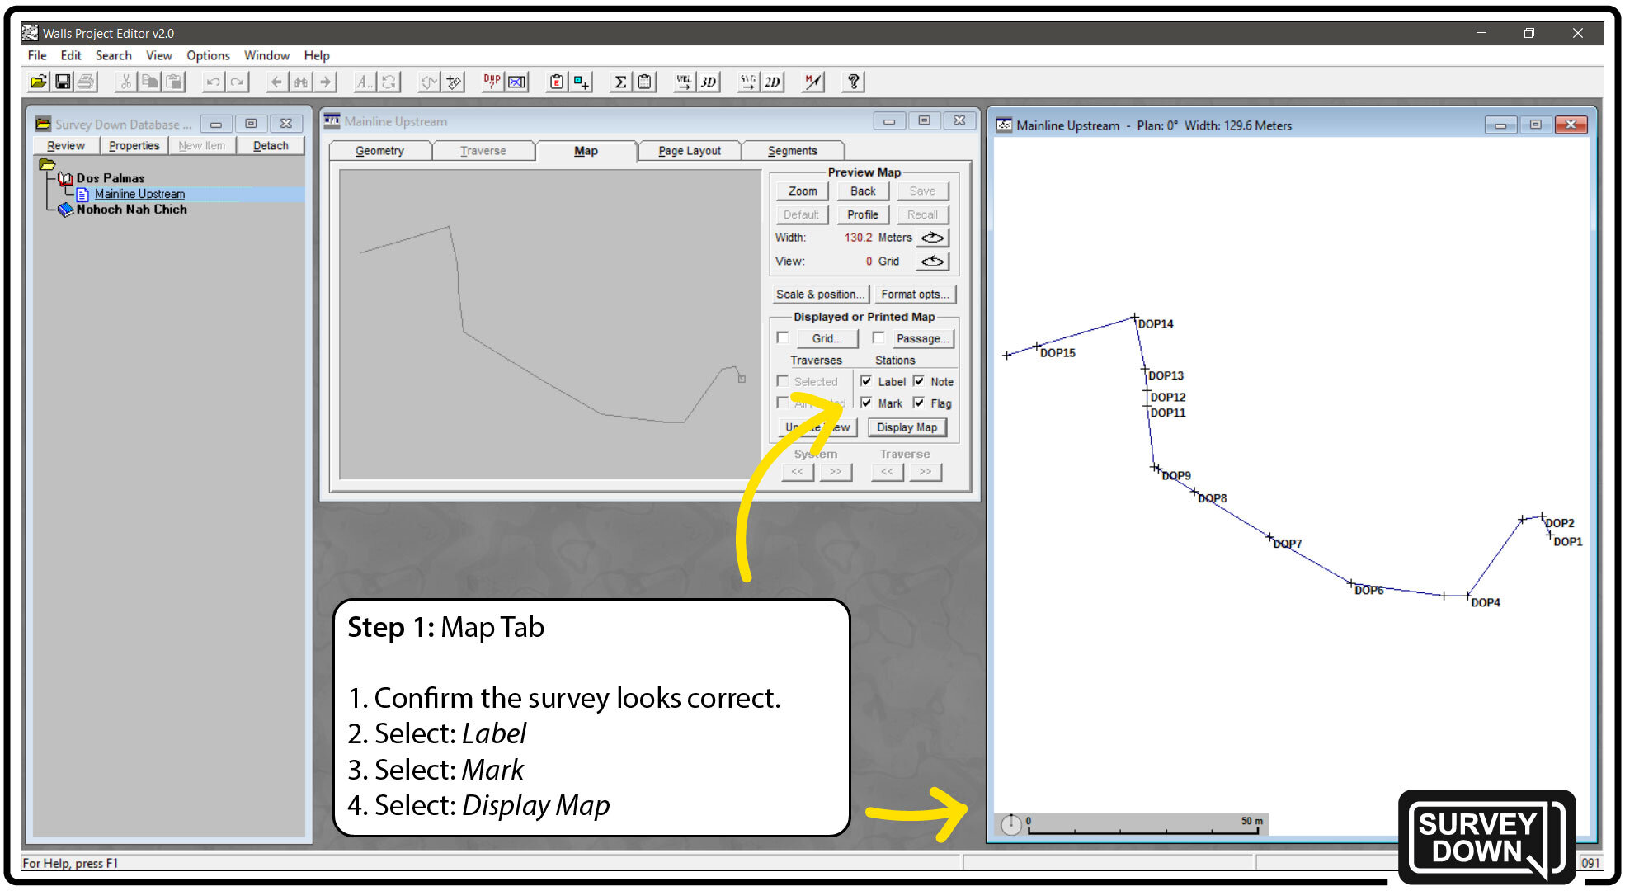
Task: Click the Cut scissors toolbar icon
Action: [126, 82]
